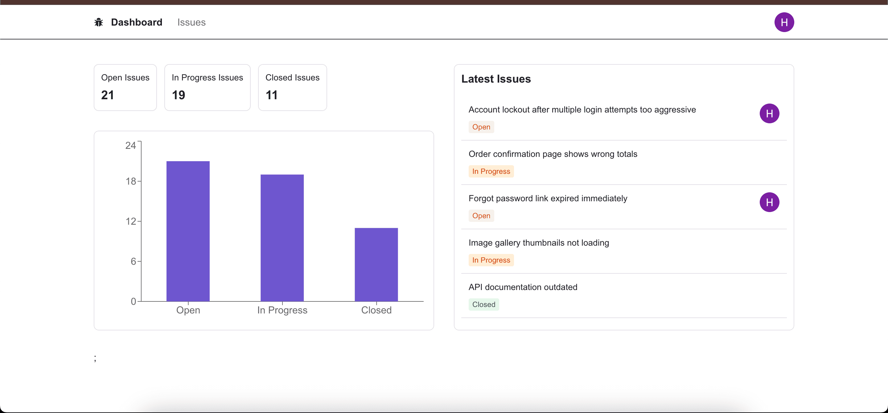888x413 pixels.
Task: Click the Open badge on forgot password issue
Action: (481, 216)
